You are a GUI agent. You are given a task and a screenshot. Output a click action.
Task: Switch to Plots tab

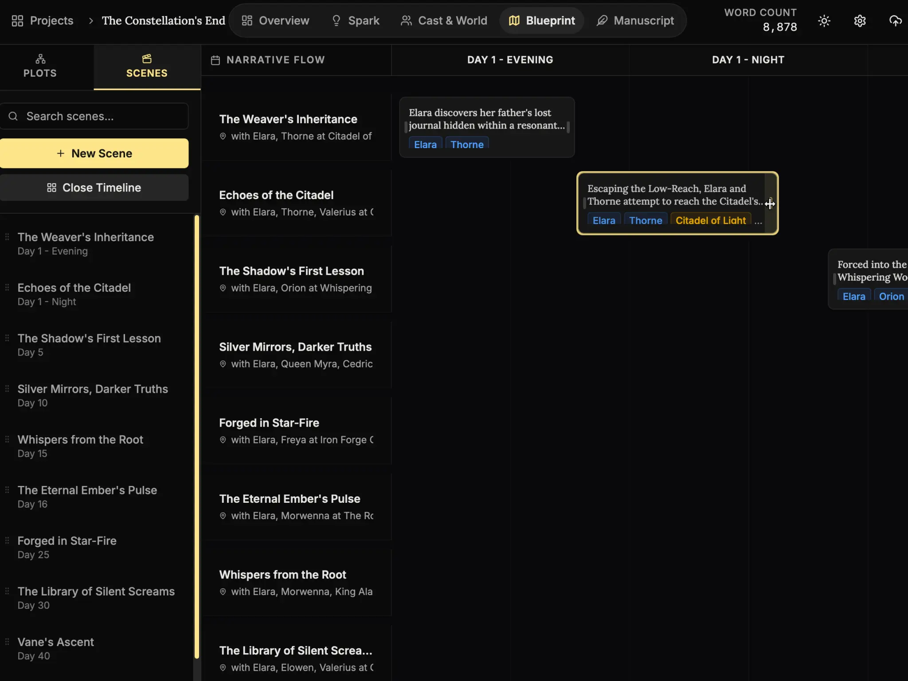click(40, 67)
